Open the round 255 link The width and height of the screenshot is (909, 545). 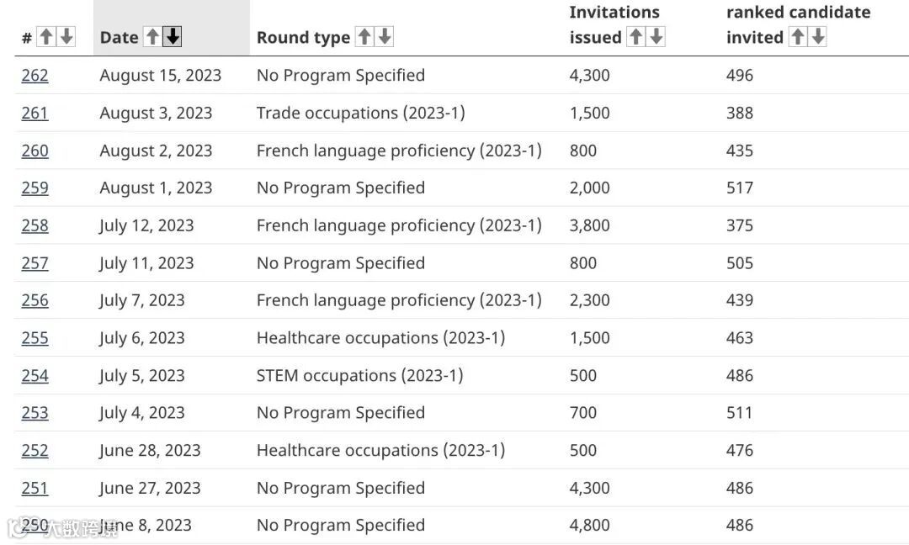click(x=35, y=338)
